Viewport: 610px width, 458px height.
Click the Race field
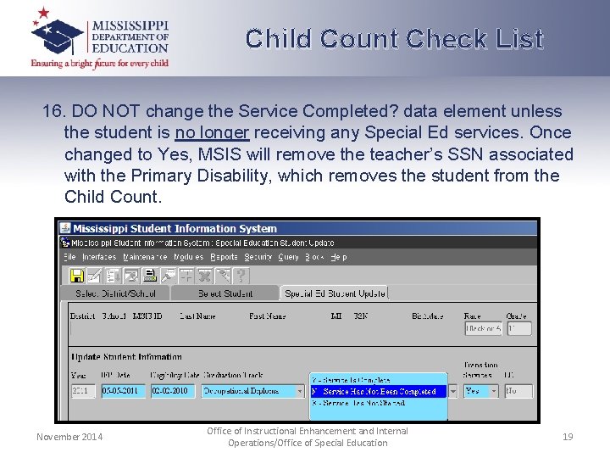483,328
